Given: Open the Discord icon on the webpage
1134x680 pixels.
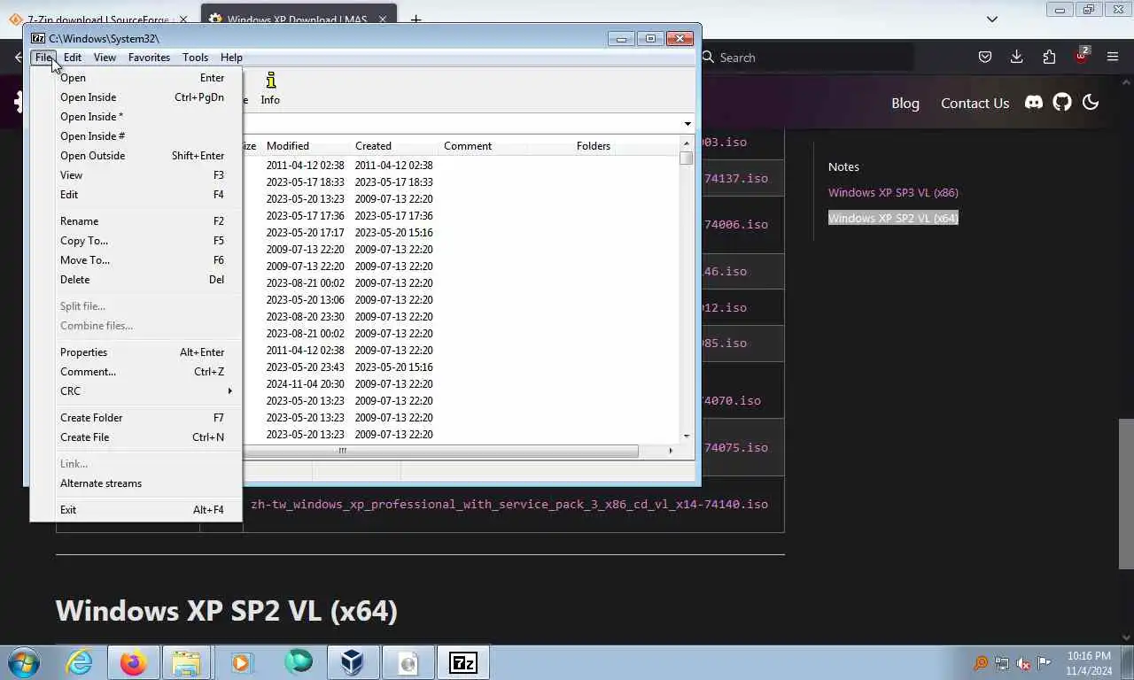Looking at the screenshot, I should [1034, 103].
